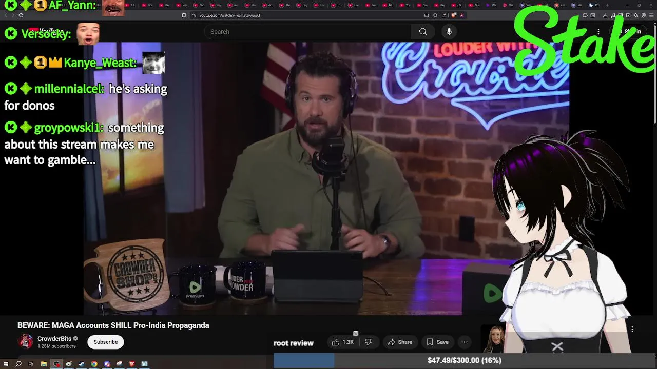This screenshot has width=657, height=369.
Task: Click the video title about Pro-India Propaganda
Action: click(113, 325)
